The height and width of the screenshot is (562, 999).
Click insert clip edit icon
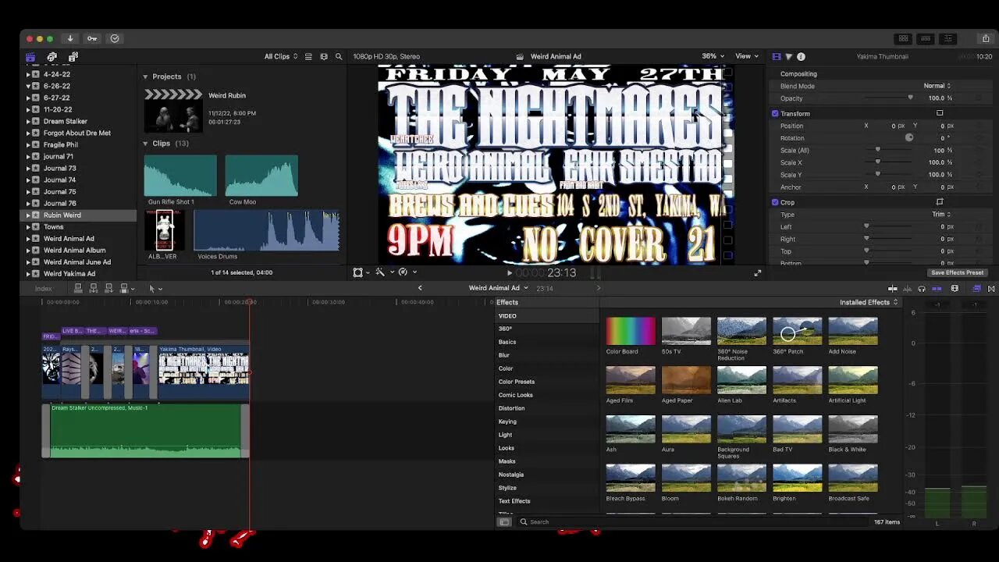pos(93,288)
